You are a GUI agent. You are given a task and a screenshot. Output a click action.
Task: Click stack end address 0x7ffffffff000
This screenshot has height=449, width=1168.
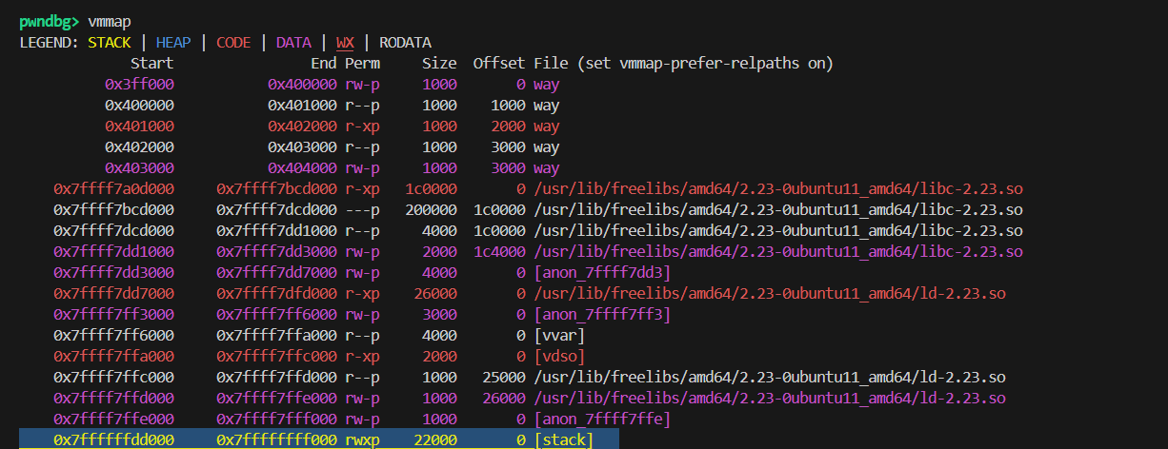(x=276, y=439)
